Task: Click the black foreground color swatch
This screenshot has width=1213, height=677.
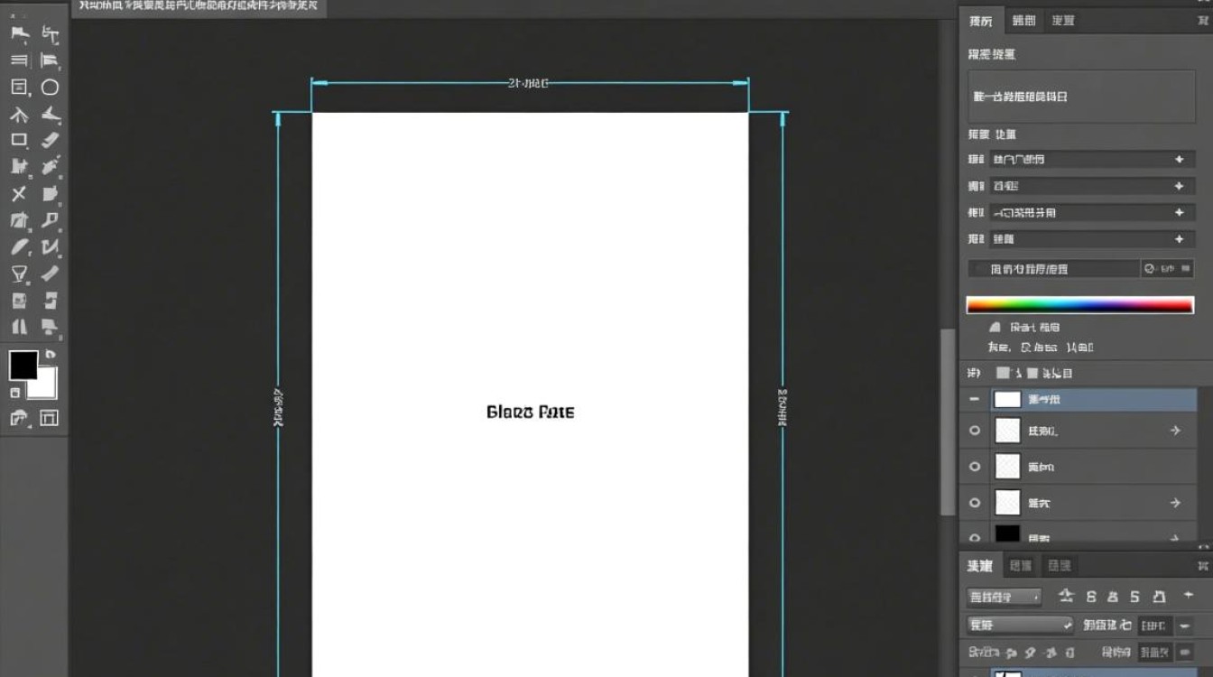Action: [x=23, y=365]
